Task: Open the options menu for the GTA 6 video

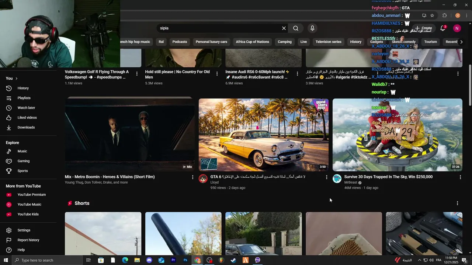Action: [326, 177]
